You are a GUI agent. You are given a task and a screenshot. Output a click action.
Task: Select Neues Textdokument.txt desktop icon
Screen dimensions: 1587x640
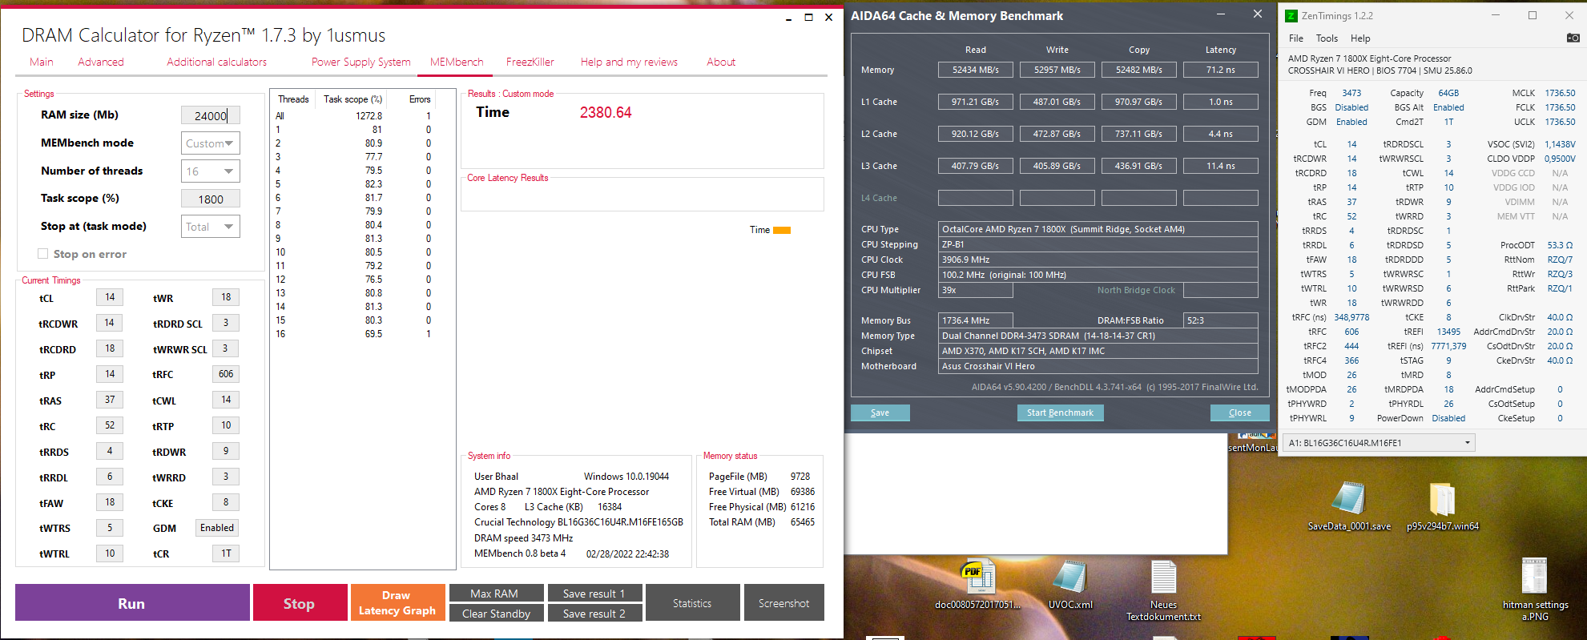coord(1163,590)
